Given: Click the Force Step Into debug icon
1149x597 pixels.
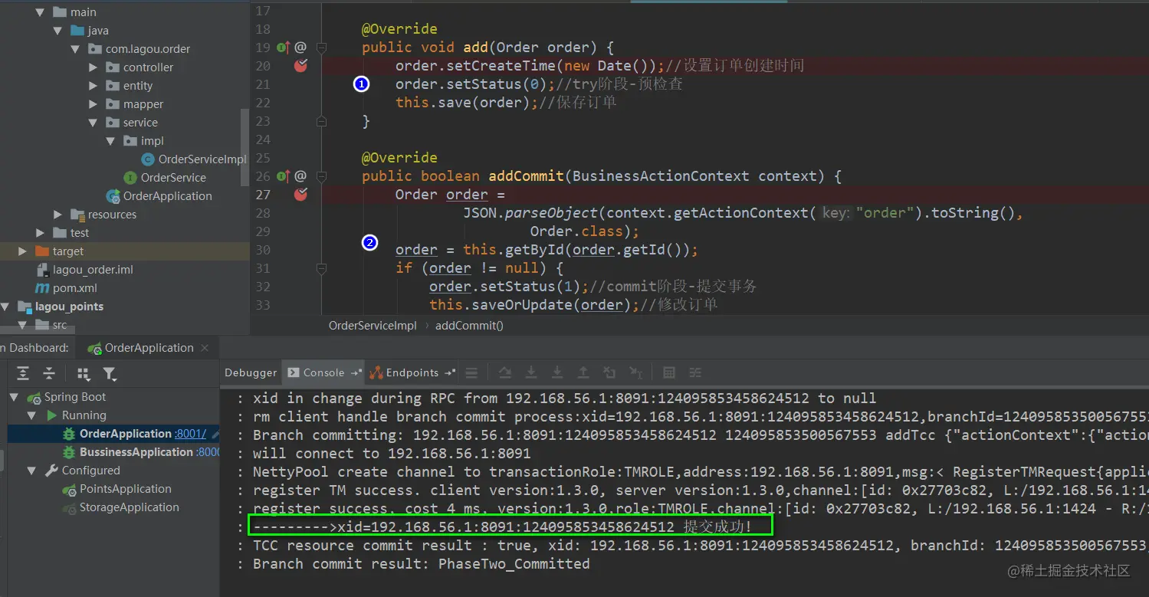Looking at the screenshot, I should (557, 373).
